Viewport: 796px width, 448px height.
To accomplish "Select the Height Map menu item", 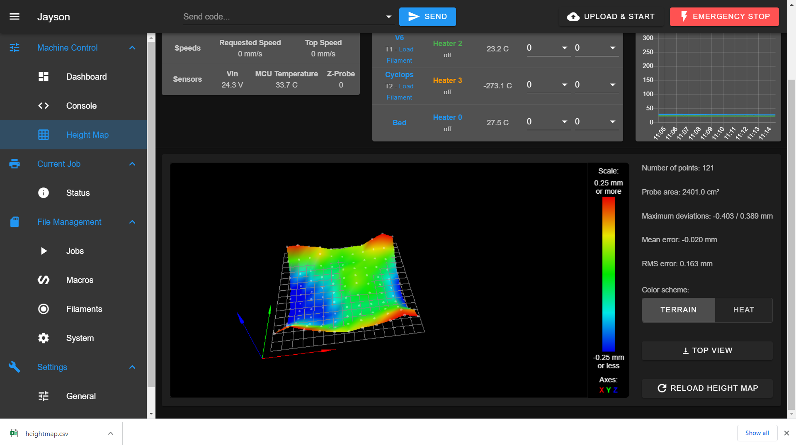I will point(73,135).
